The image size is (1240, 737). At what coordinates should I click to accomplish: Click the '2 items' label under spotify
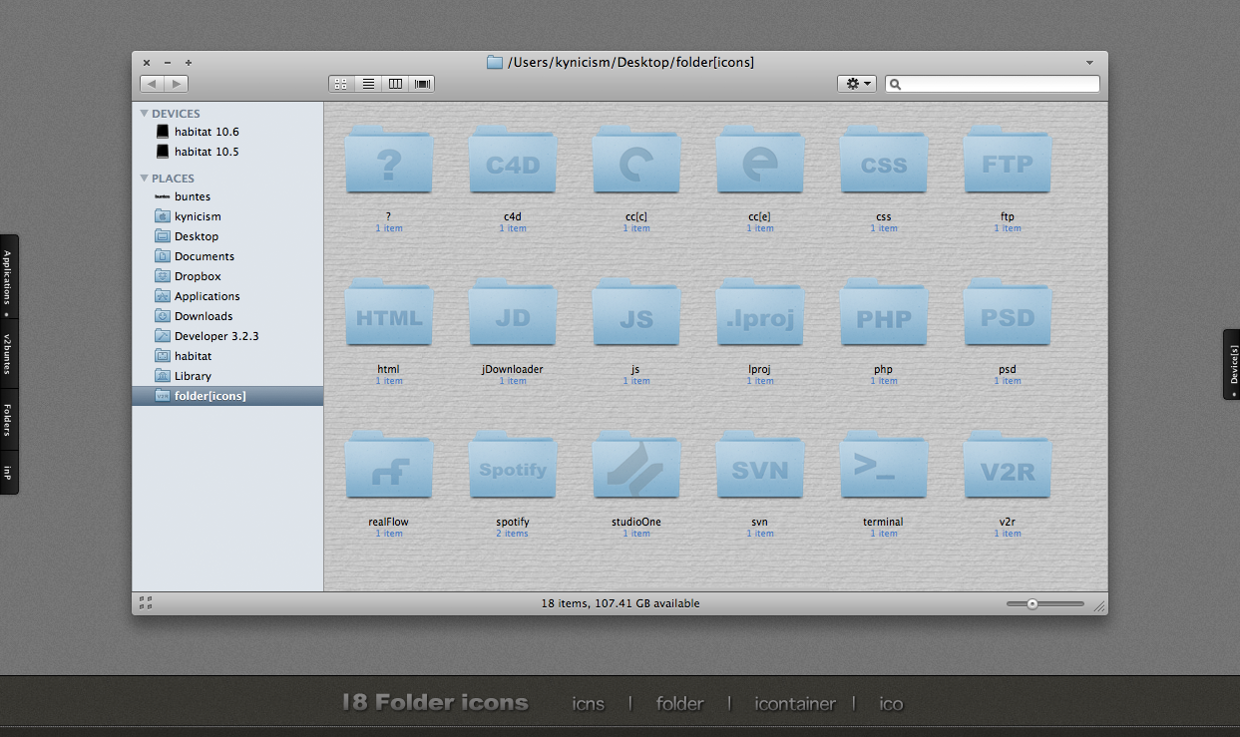513,534
